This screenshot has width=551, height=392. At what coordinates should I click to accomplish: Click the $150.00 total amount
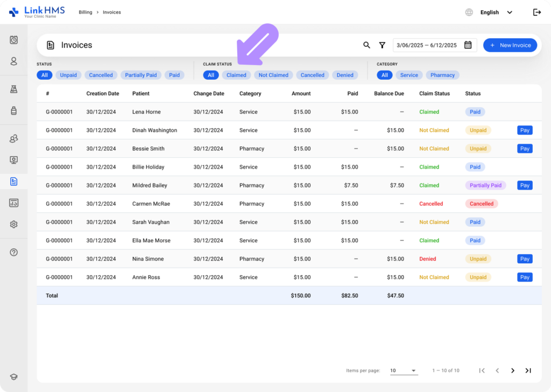coord(301,296)
